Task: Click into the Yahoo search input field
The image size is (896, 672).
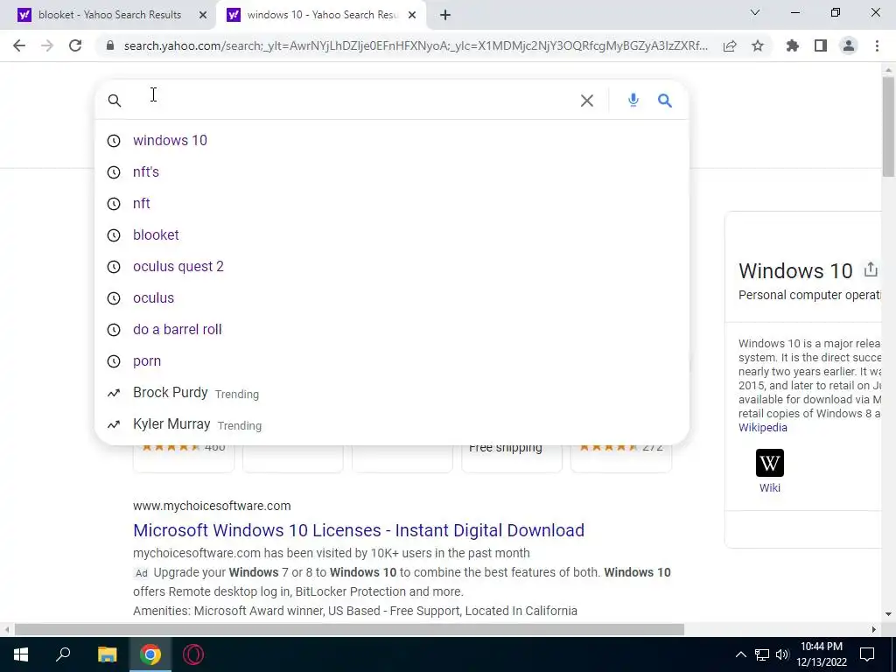Action: click(352, 101)
